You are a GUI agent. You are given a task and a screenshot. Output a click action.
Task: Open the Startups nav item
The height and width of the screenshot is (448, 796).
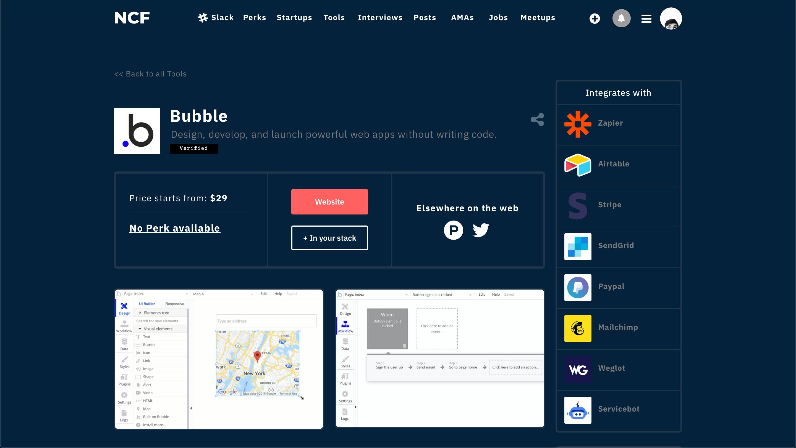point(294,18)
